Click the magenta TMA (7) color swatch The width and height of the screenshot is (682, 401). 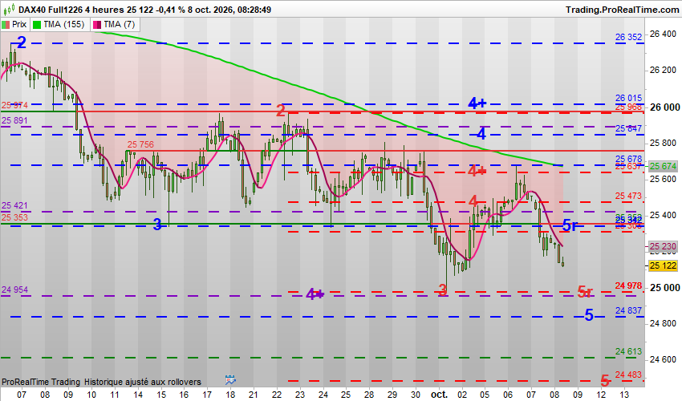96,25
